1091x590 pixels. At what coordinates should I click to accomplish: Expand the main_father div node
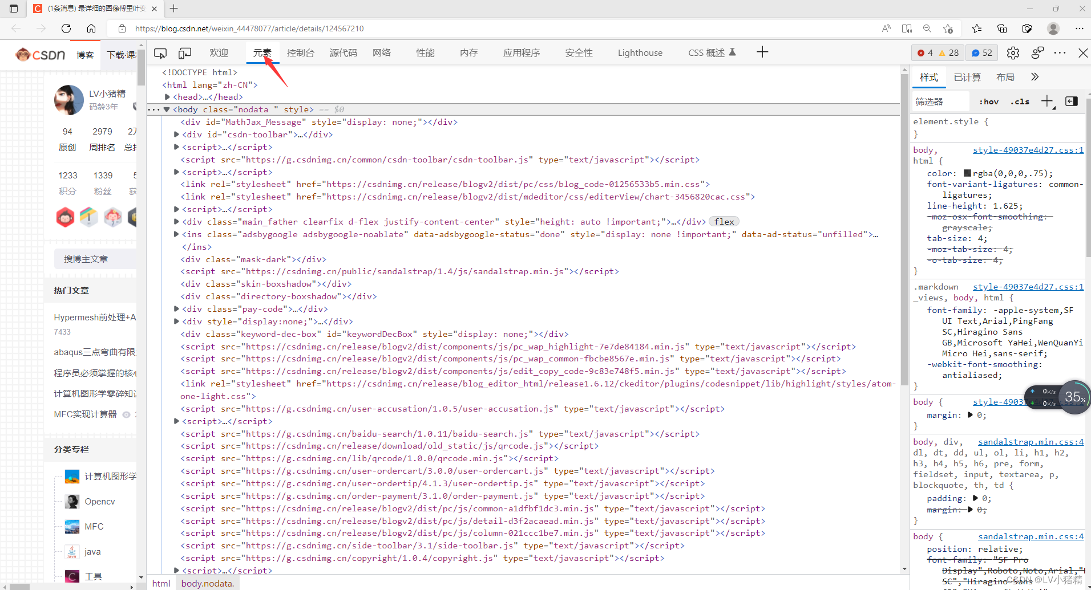[x=176, y=222]
